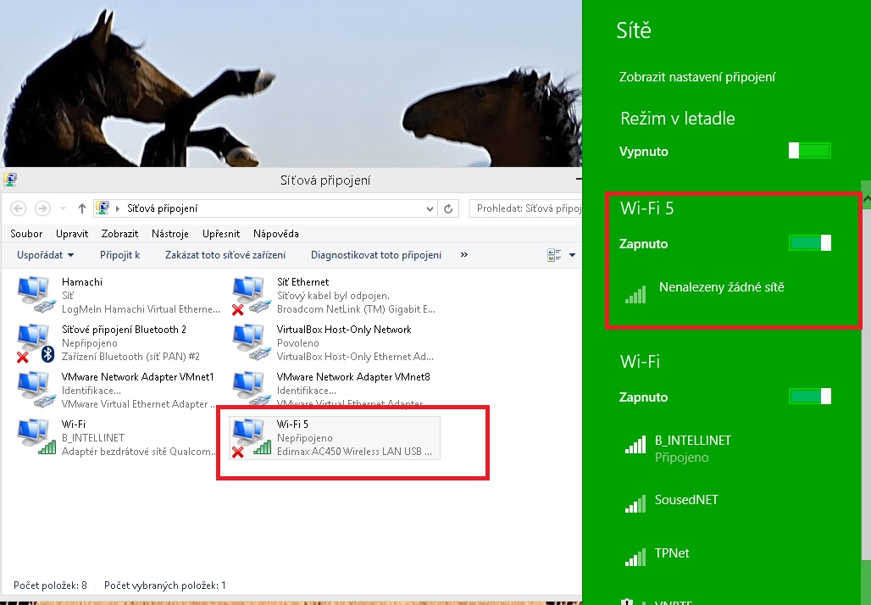871x605 pixels.
Task: Click Diagnostikovat toto připojení
Action: 376,255
